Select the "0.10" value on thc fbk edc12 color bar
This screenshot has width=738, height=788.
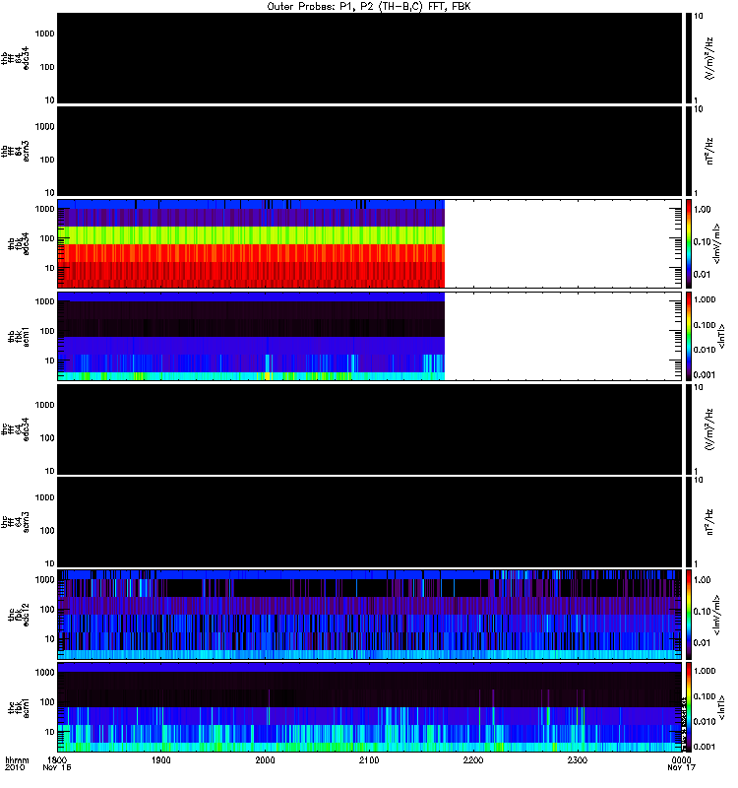pos(702,612)
